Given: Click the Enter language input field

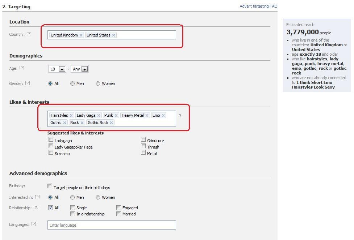Looking at the screenshot, I should click(112, 225).
